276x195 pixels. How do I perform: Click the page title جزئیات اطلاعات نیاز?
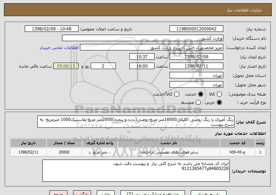coord(244,10)
